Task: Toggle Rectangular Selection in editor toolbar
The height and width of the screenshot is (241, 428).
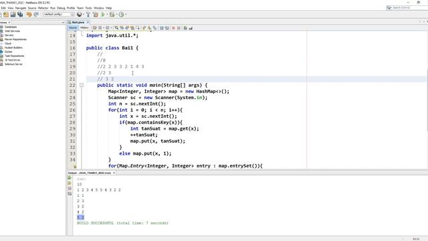Action: pyautogui.click(x=138, y=27)
